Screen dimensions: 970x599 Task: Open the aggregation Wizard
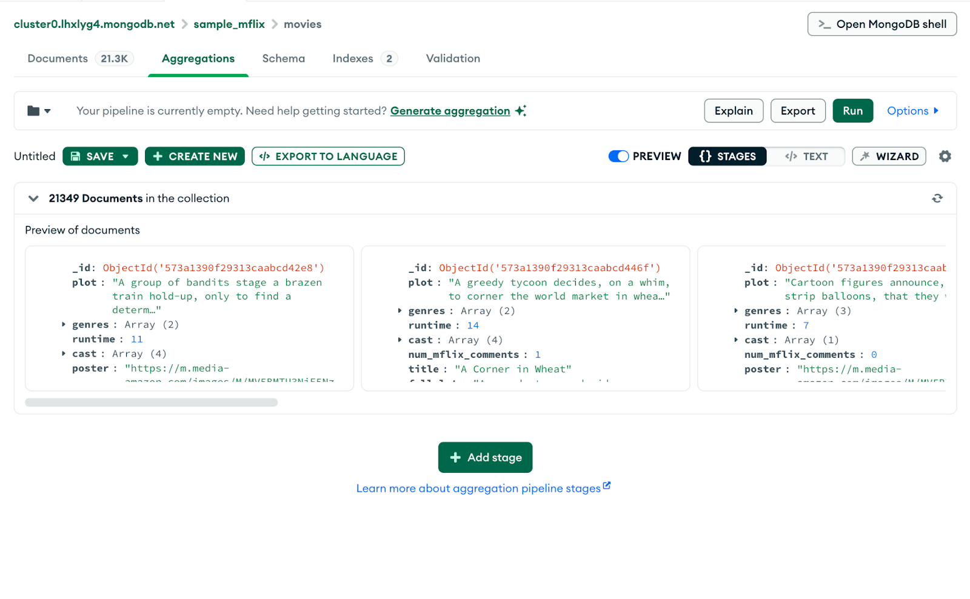tap(889, 156)
